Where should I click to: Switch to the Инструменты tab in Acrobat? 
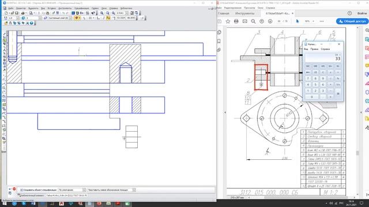244,13
